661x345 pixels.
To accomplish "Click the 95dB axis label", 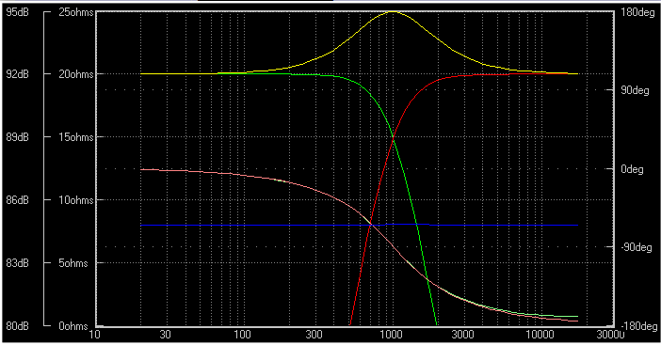I will click(17, 12).
